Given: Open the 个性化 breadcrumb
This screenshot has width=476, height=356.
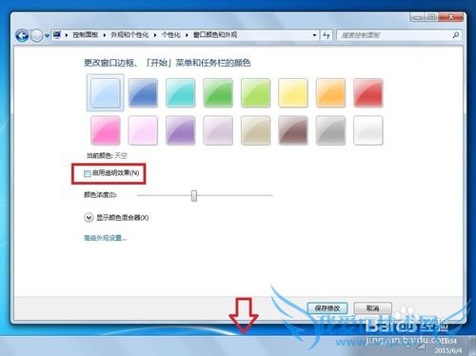Looking at the screenshot, I should (170, 35).
